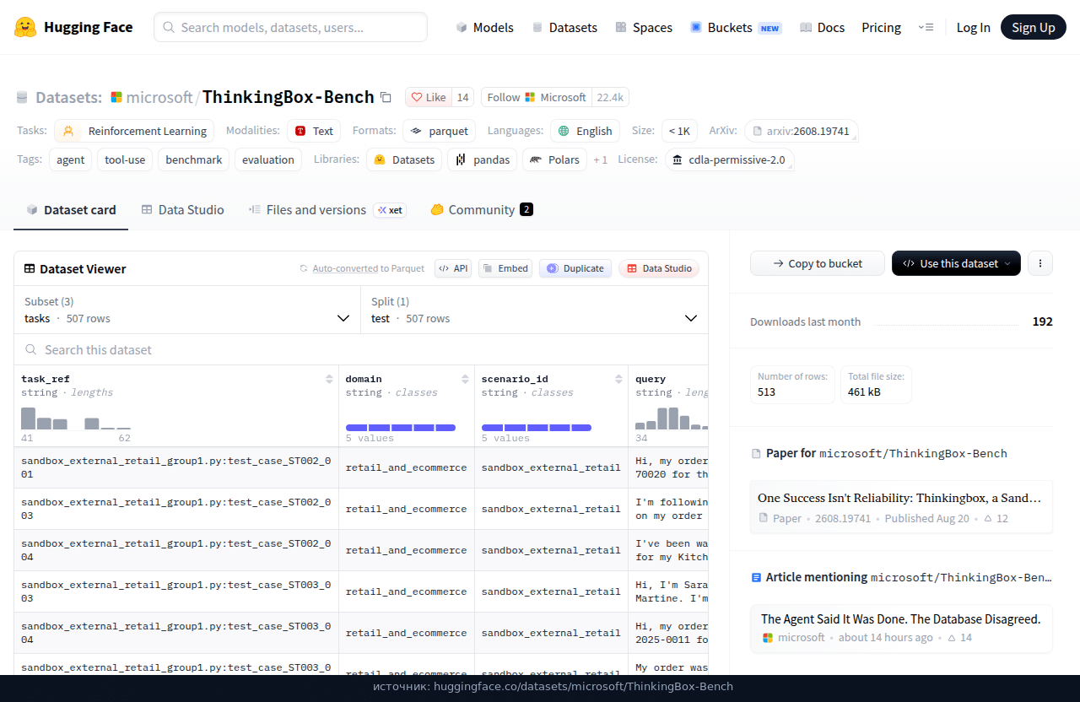Click the cdla-permissive-2.0 license tag

(730, 159)
